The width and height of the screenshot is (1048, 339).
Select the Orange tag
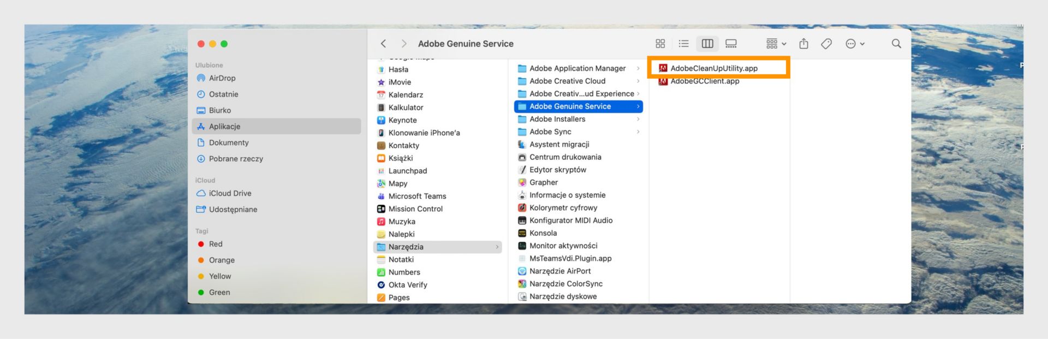click(x=276, y=260)
